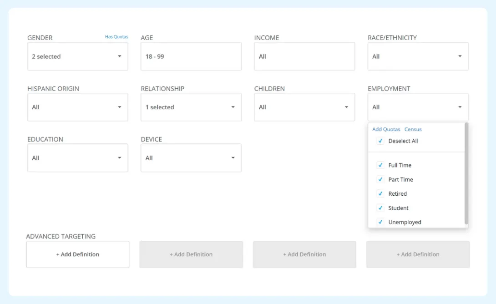
Task: Open the GENDER dropdown showing 2 selected
Action: tap(77, 56)
